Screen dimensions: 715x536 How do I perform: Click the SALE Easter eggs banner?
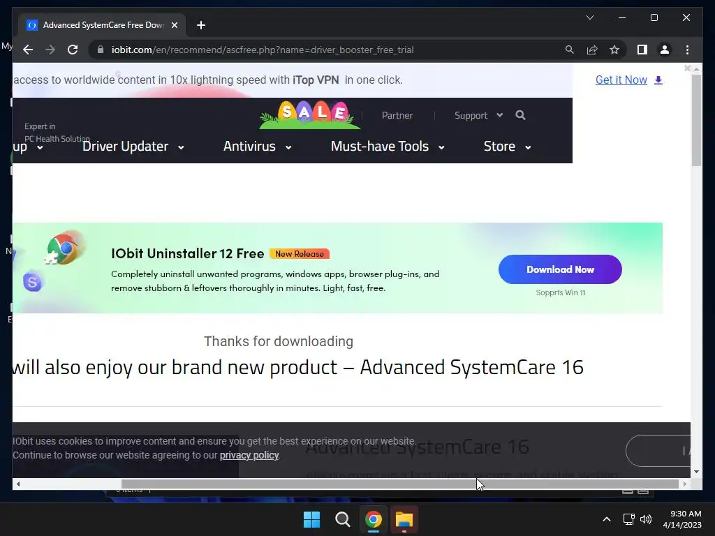[x=310, y=114]
